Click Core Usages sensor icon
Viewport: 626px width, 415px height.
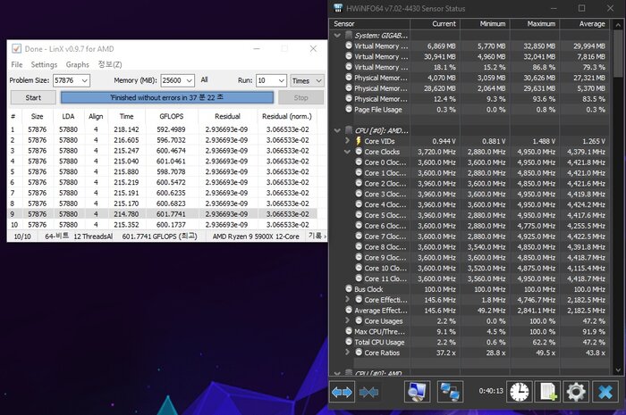(x=359, y=320)
